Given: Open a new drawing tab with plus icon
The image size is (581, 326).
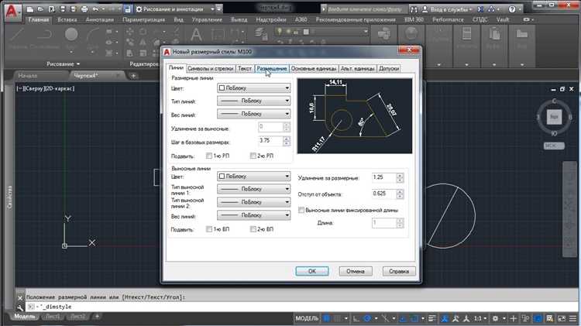Looking at the screenshot, I should tap(134, 76).
